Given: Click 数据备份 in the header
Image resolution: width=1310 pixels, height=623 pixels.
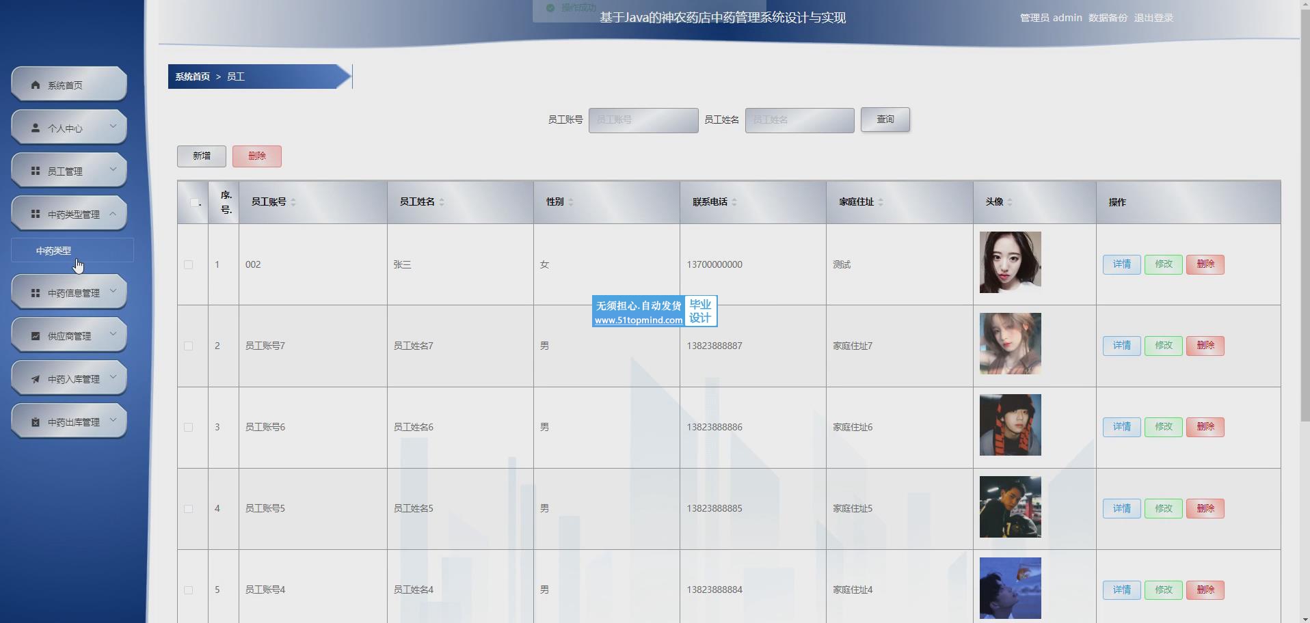Looking at the screenshot, I should coord(1108,18).
